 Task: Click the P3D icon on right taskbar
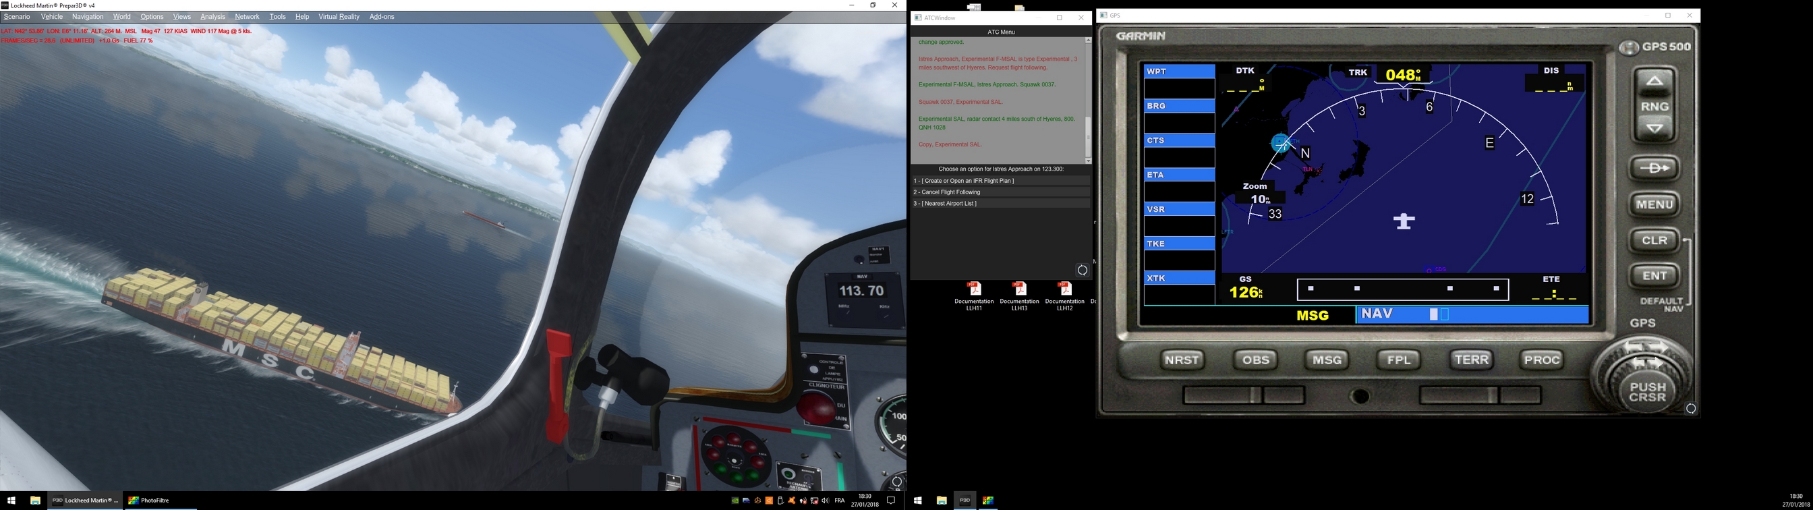tap(965, 501)
